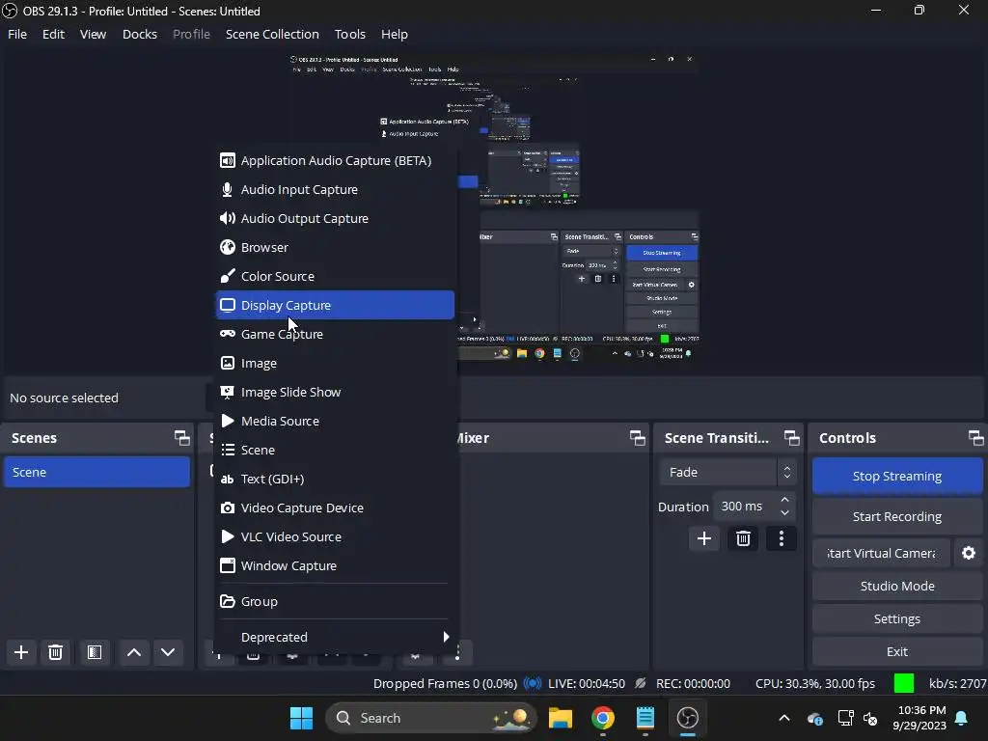The width and height of the screenshot is (988, 741).
Task: Click the clock showing 10:36 PM
Action: 921,710
